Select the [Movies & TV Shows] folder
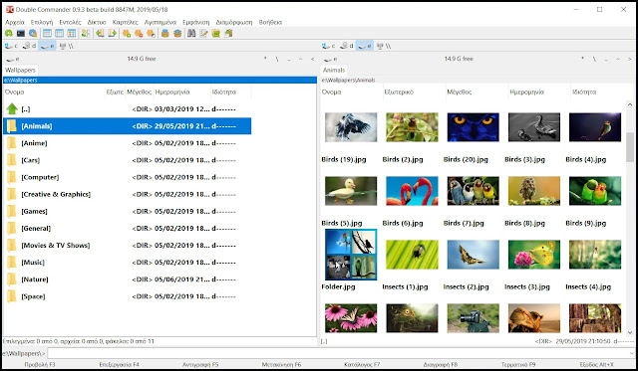 127,246
